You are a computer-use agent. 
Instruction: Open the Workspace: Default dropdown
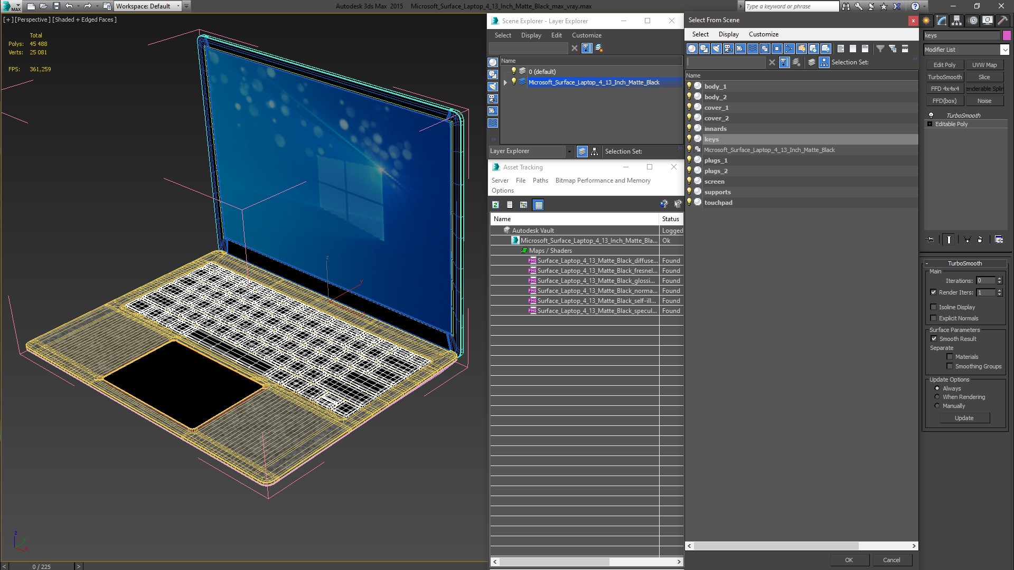click(147, 6)
